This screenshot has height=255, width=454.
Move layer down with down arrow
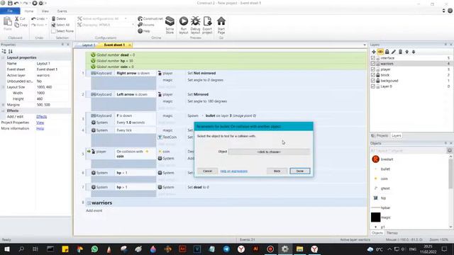414,52
